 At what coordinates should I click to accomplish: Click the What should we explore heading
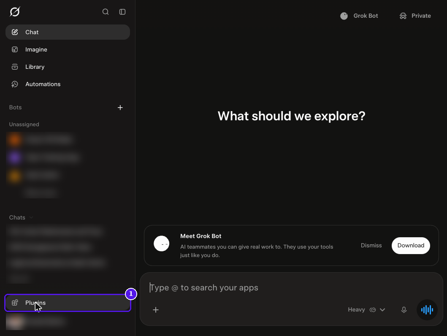click(291, 116)
